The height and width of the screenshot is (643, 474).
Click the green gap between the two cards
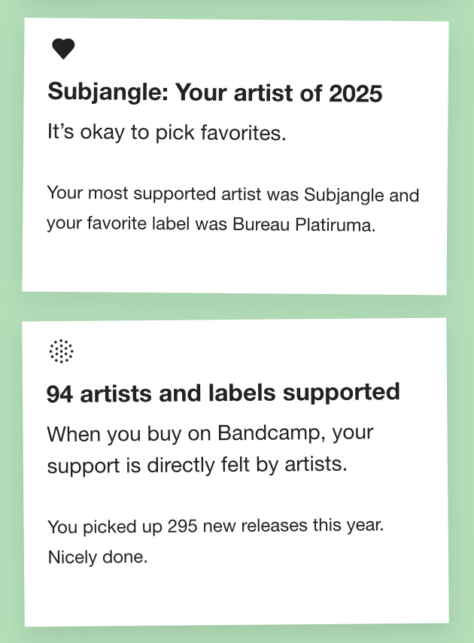236,306
